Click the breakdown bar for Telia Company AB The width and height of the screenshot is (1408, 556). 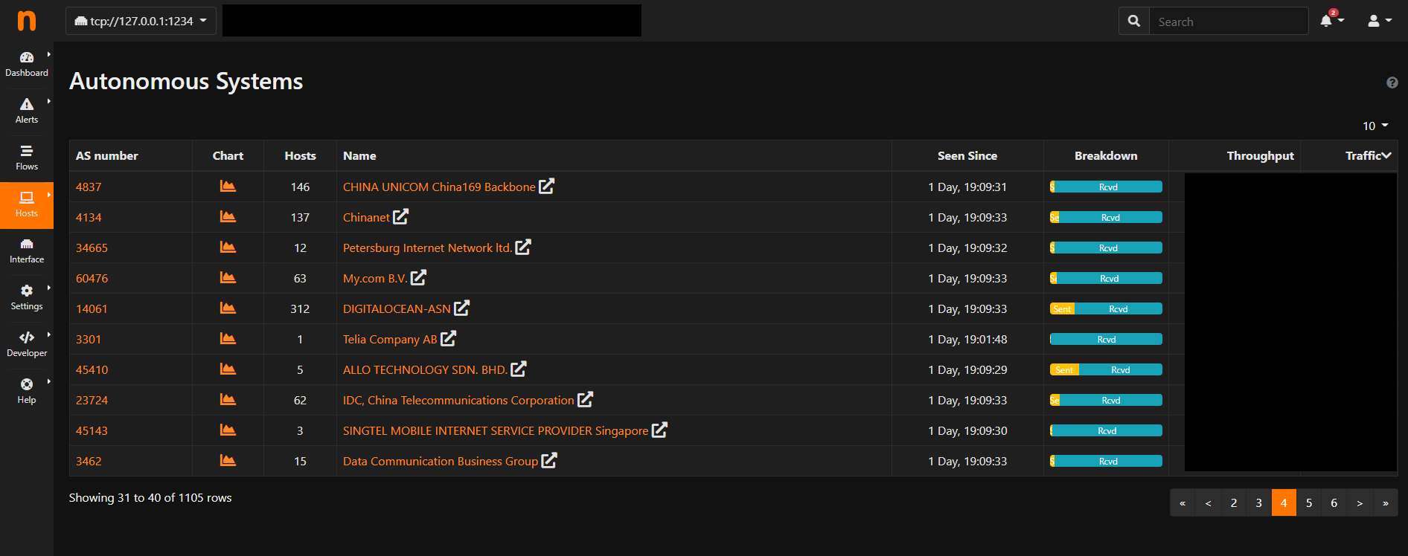coord(1106,339)
